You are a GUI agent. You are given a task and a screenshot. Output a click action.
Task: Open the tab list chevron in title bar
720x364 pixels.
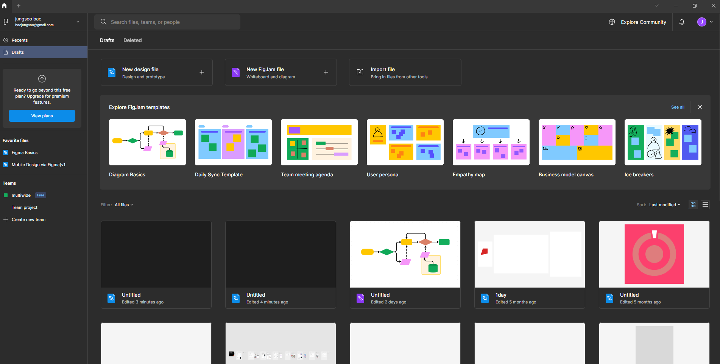tap(657, 6)
